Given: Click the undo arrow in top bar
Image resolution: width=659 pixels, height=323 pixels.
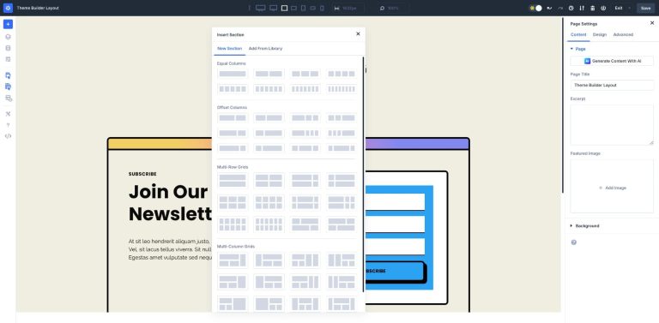Looking at the screenshot, I should coord(550,8).
